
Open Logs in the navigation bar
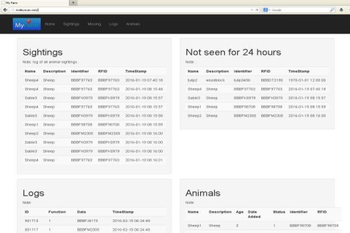[x=113, y=24]
